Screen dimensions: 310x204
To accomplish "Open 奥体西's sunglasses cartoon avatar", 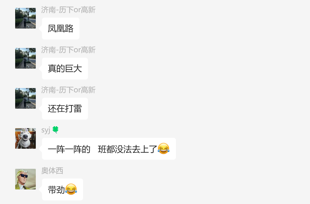I will pyautogui.click(x=25, y=179).
